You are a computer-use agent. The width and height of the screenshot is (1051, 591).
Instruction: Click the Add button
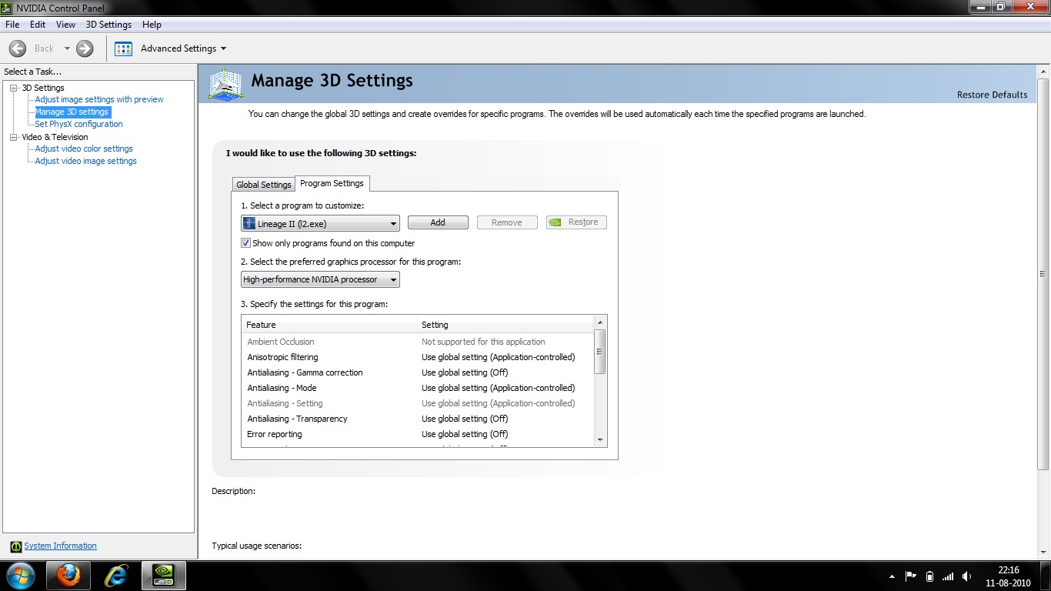point(438,222)
